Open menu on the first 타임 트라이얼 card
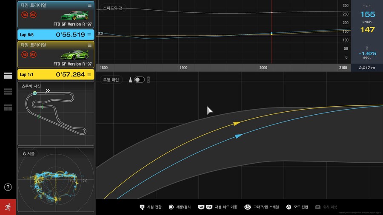The height and width of the screenshot is (215, 383). point(89,5)
